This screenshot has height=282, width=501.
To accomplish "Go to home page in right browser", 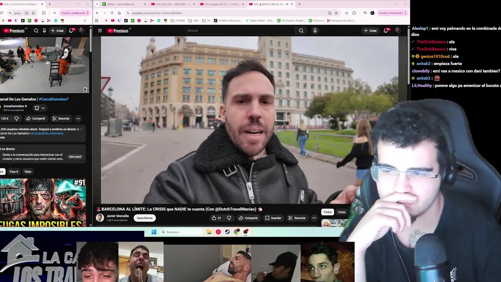I will pos(119,13).
